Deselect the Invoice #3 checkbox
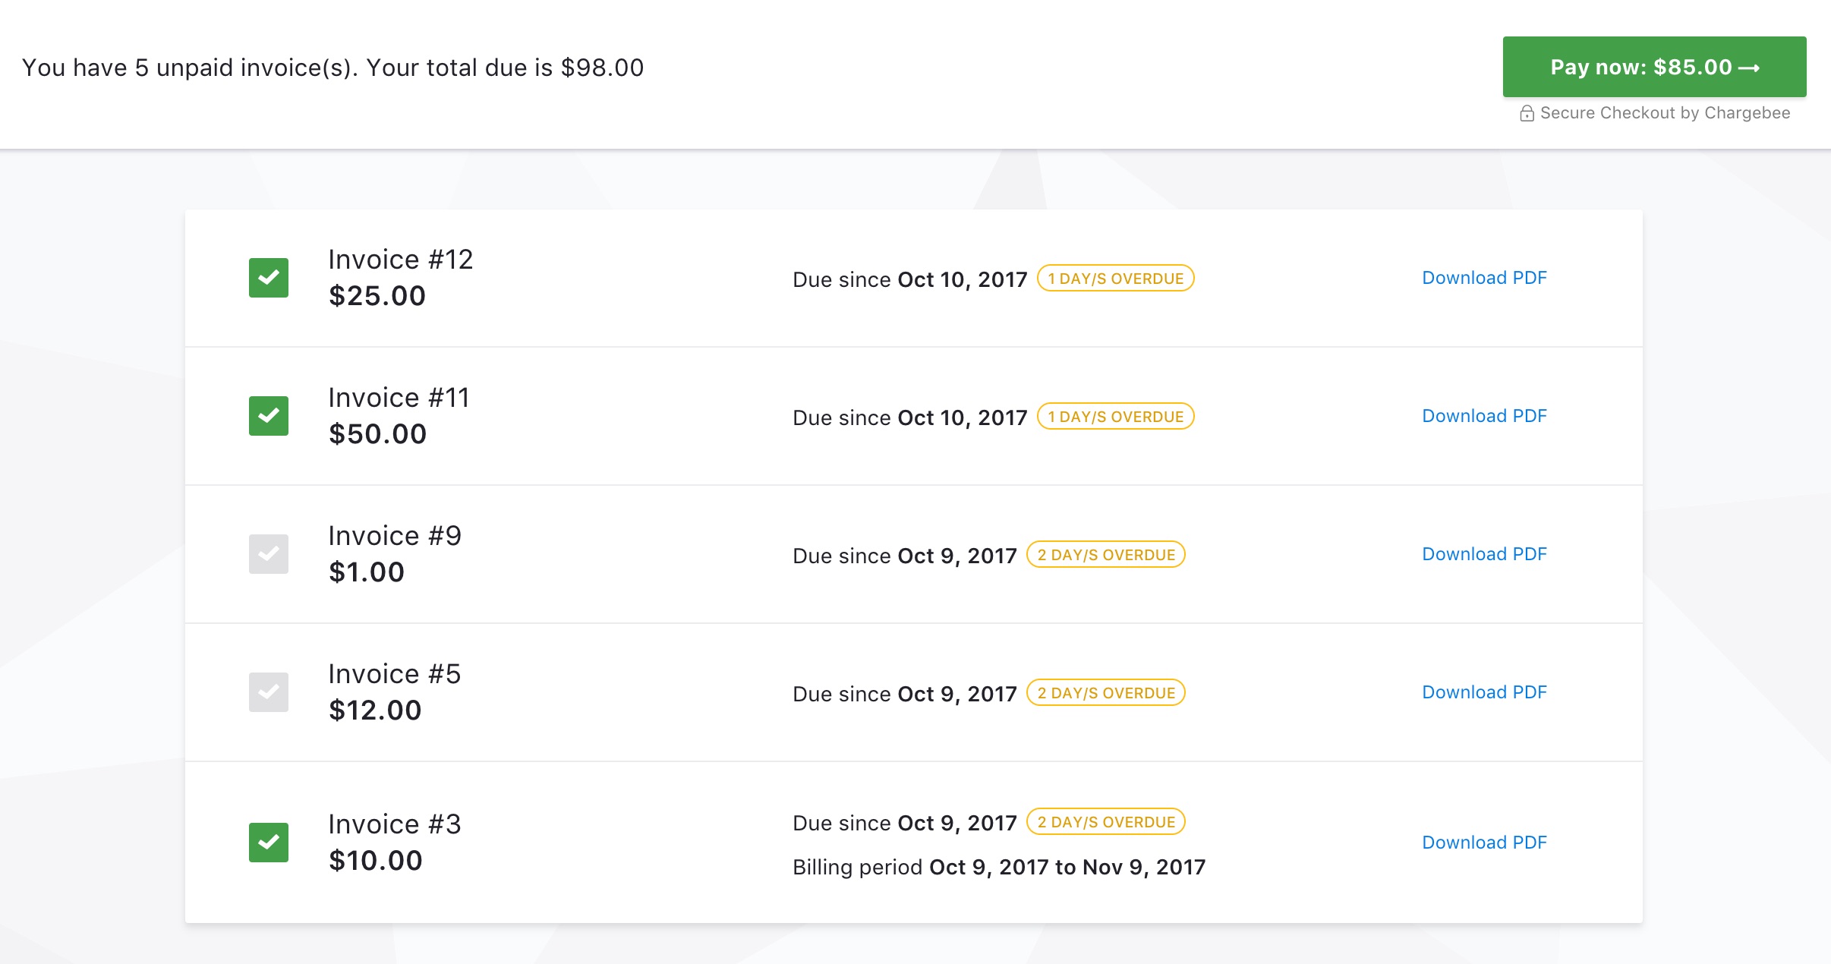Screen dimensions: 1831x964 [x=269, y=843]
